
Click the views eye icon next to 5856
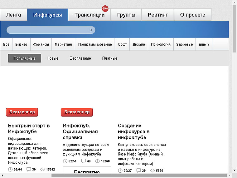tap(152, 171)
